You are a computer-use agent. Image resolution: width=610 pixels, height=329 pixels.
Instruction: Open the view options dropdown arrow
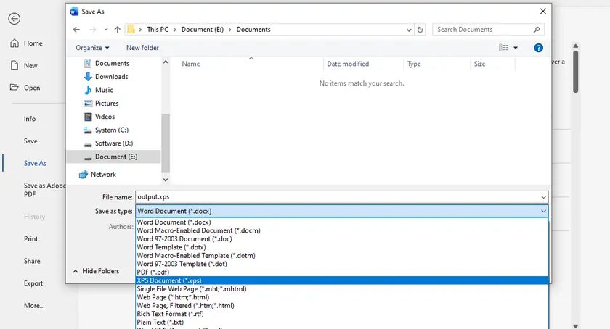pyautogui.click(x=516, y=48)
